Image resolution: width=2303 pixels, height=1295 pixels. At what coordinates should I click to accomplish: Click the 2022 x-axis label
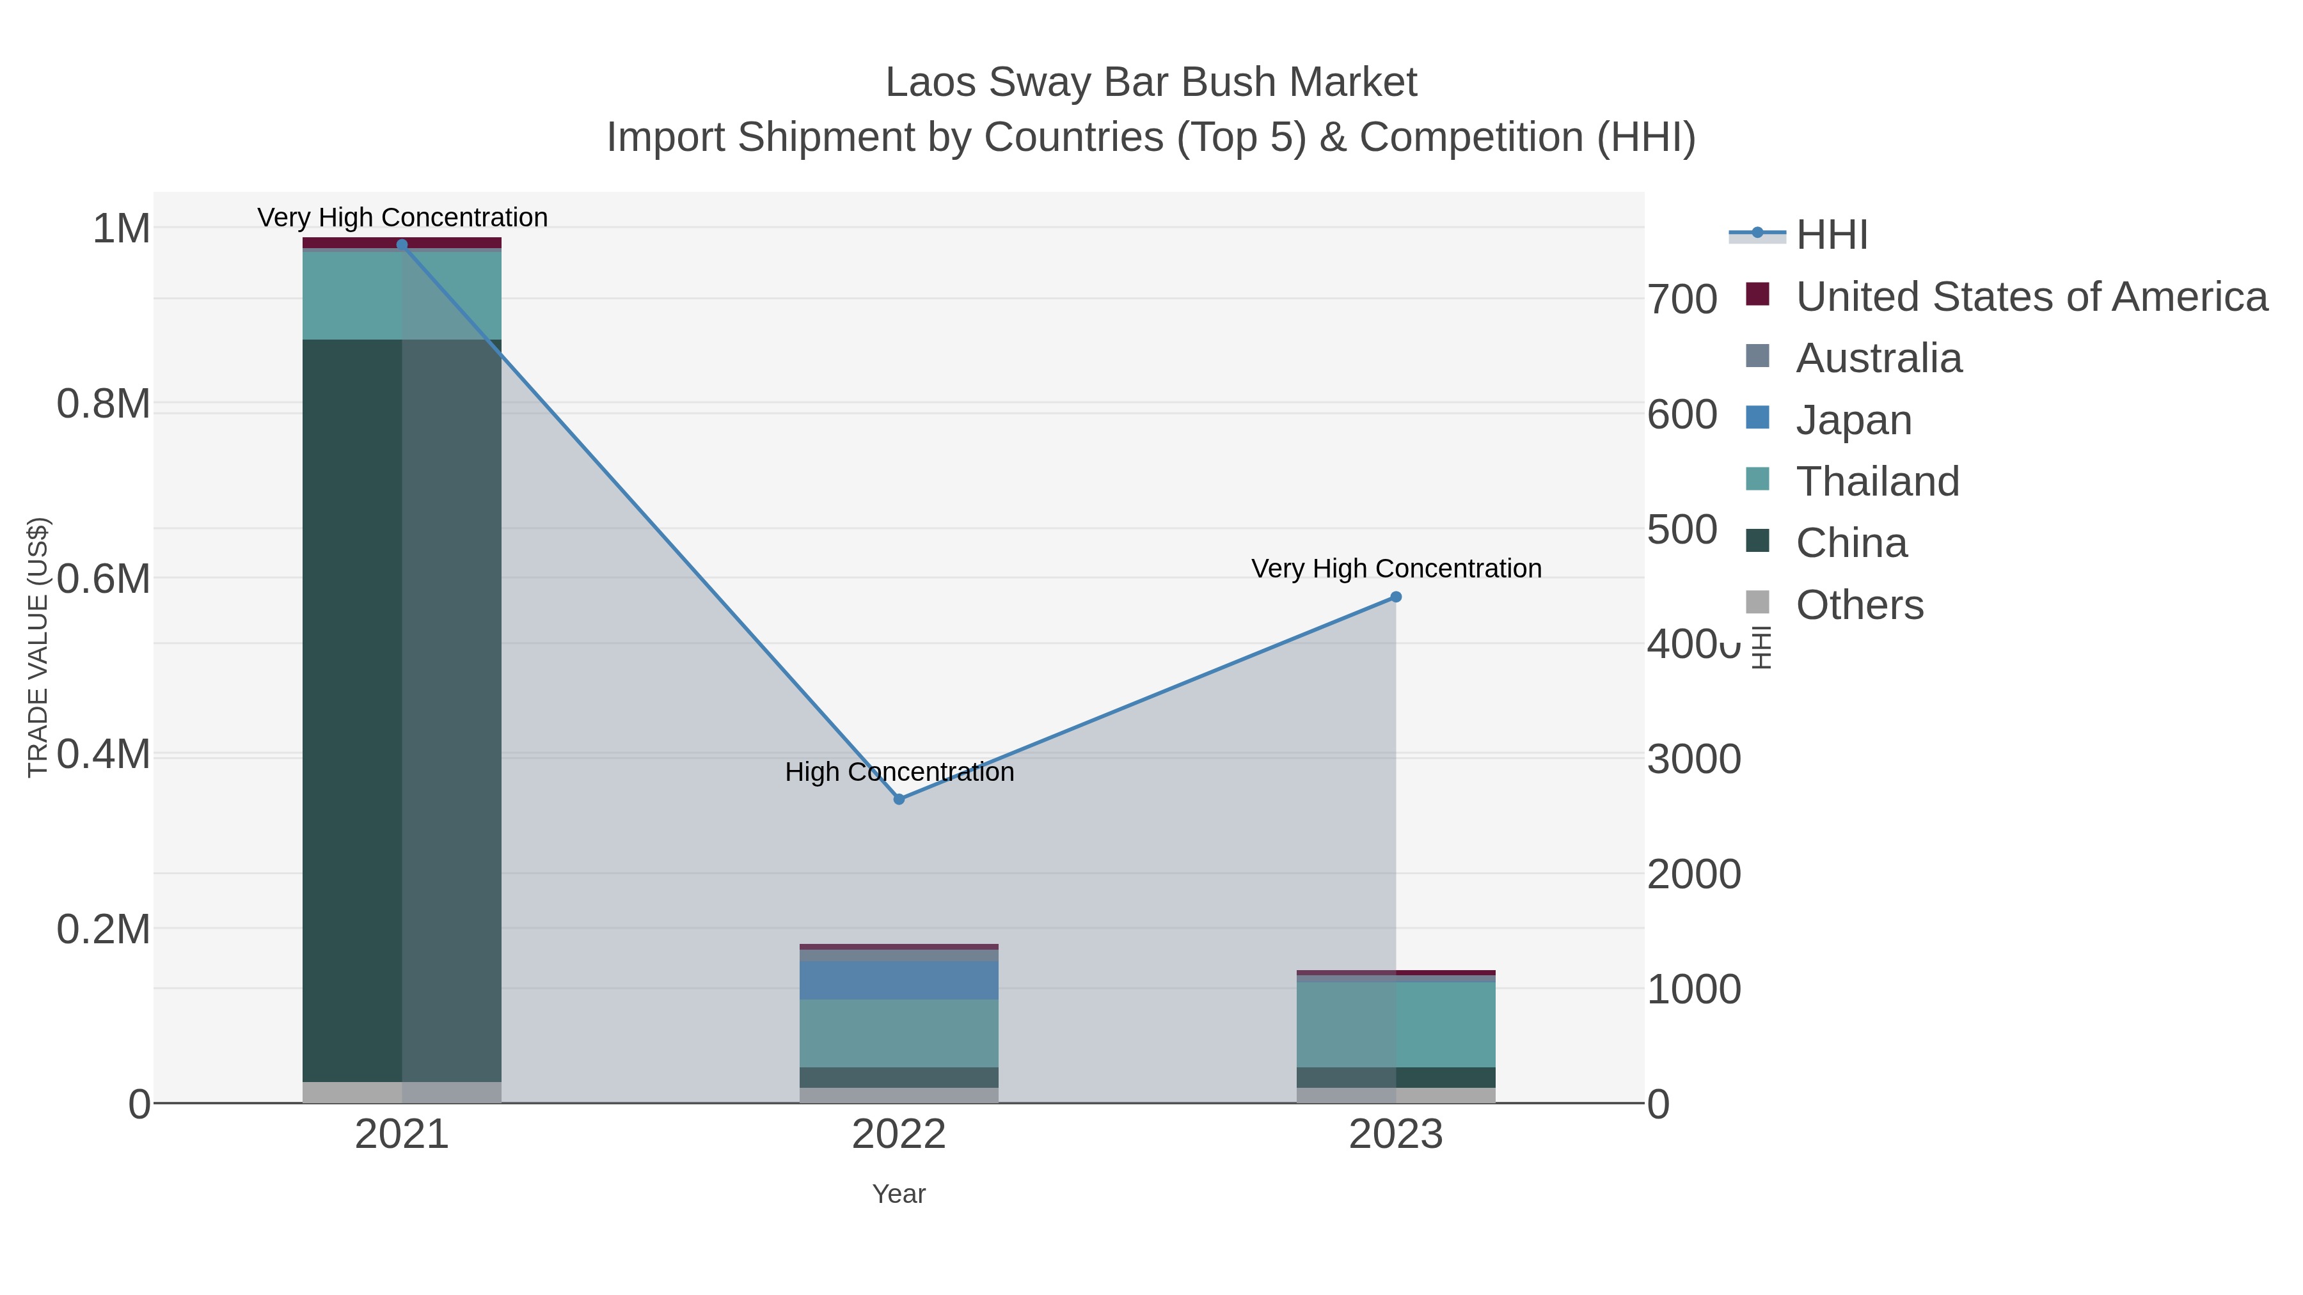(899, 1135)
